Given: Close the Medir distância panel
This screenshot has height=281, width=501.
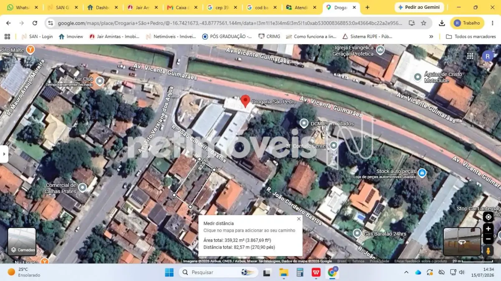Looking at the screenshot, I should click(299, 218).
